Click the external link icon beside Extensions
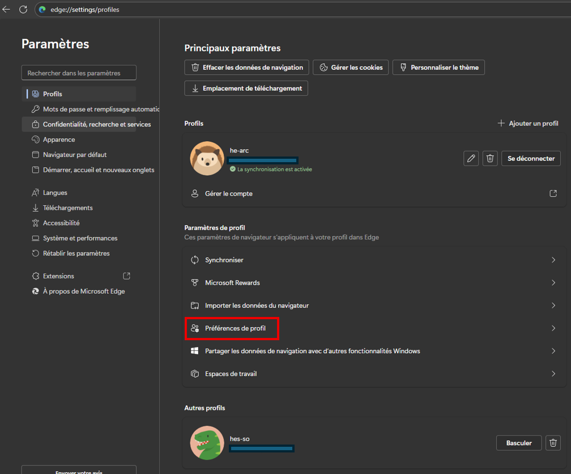 coord(127,276)
